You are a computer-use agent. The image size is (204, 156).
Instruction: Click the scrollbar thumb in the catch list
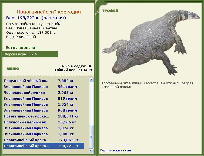pyautogui.click(x=91, y=137)
